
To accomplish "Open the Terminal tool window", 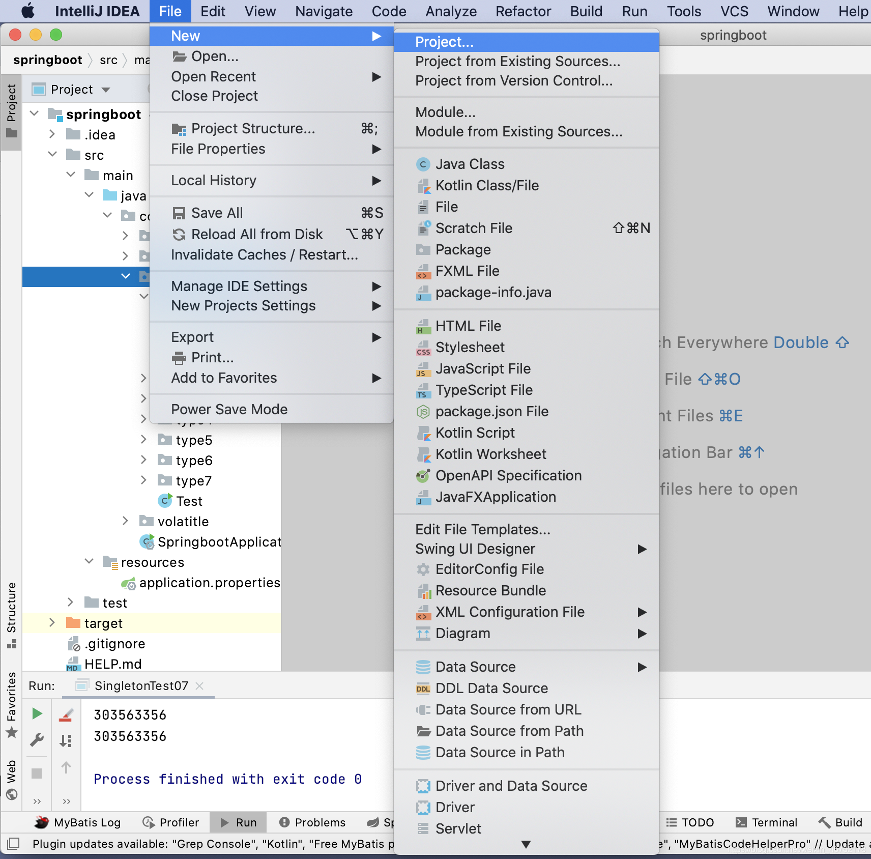I will pos(766,822).
